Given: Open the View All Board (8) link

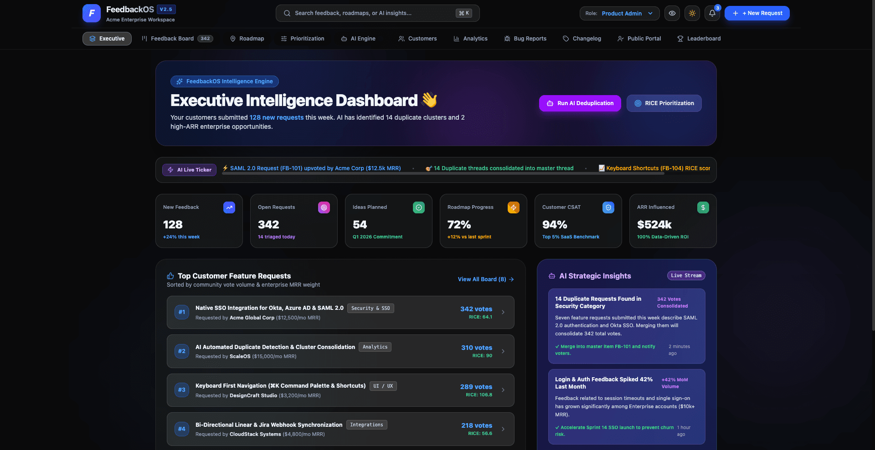Looking at the screenshot, I should 486,279.
